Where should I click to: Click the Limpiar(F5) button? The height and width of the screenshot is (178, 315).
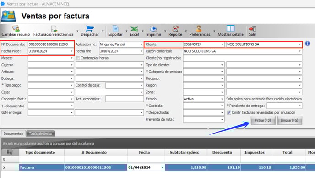click(289, 120)
